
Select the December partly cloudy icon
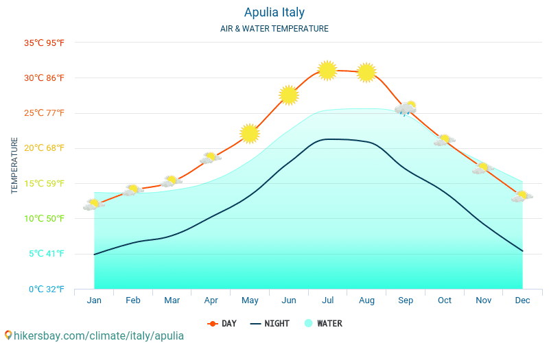(x=522, y=196)
